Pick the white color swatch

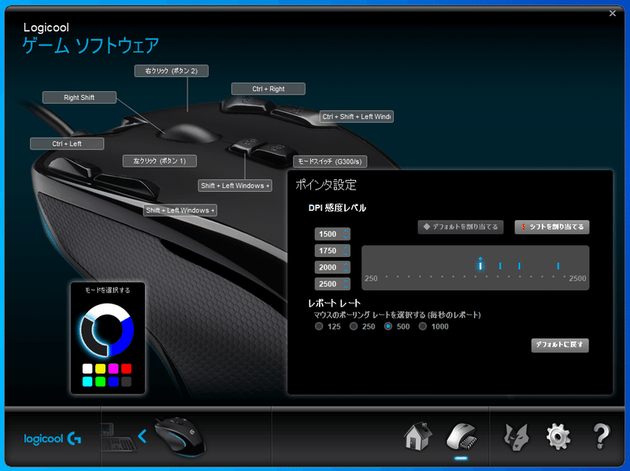[87, 368]
